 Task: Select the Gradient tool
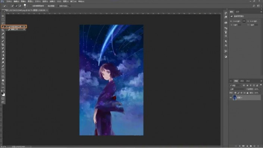click(x=3, y=55)
